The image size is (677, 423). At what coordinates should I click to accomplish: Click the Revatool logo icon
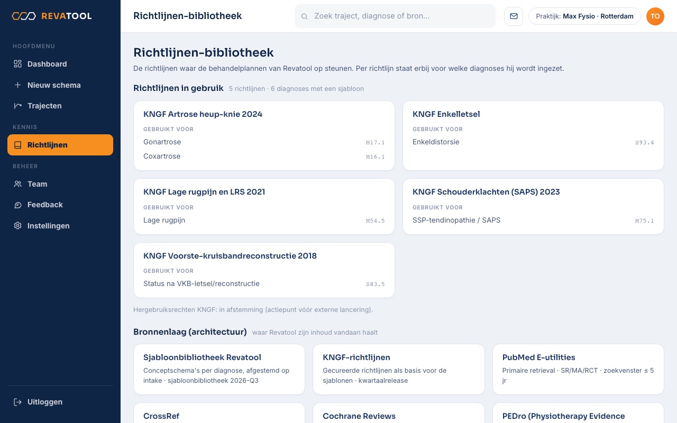click(24, 16)
